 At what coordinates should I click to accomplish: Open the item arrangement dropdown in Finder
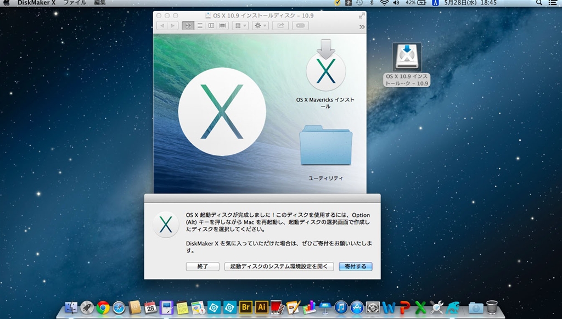tap(240, 26)
